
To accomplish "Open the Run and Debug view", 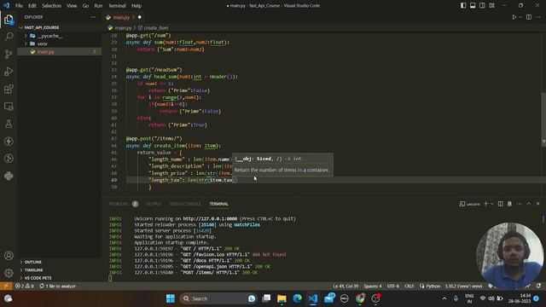I will coord(9,72).
